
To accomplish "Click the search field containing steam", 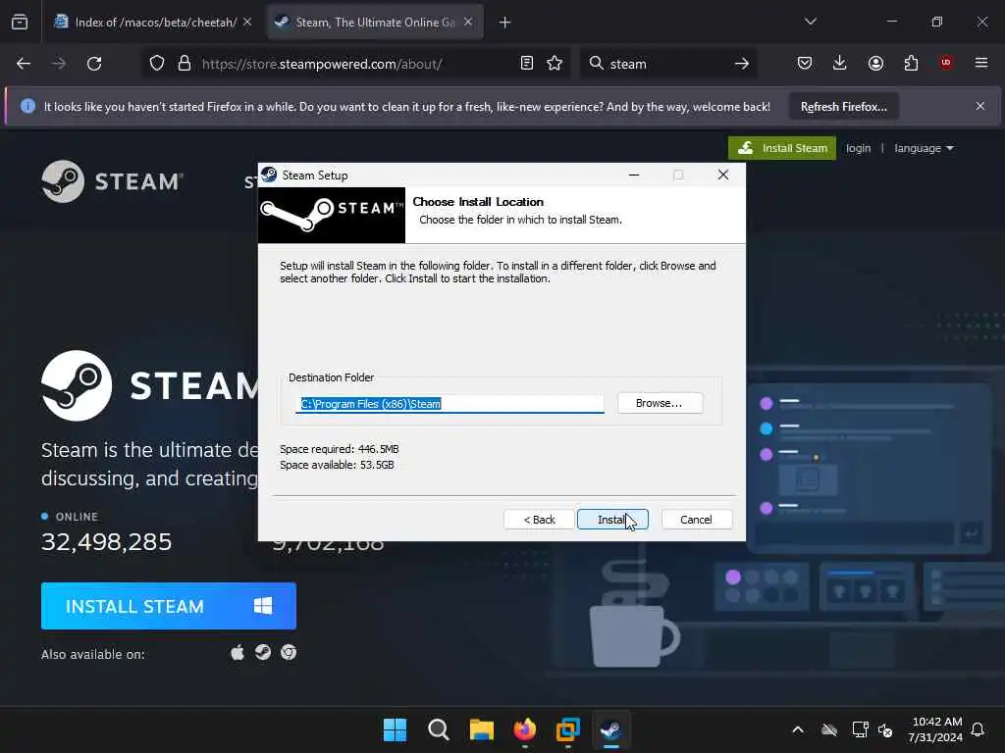I will point(666,64).
